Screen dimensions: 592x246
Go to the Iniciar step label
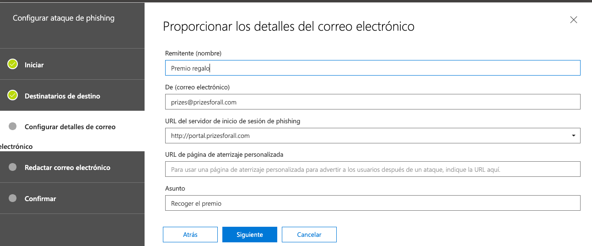[34, 65]
